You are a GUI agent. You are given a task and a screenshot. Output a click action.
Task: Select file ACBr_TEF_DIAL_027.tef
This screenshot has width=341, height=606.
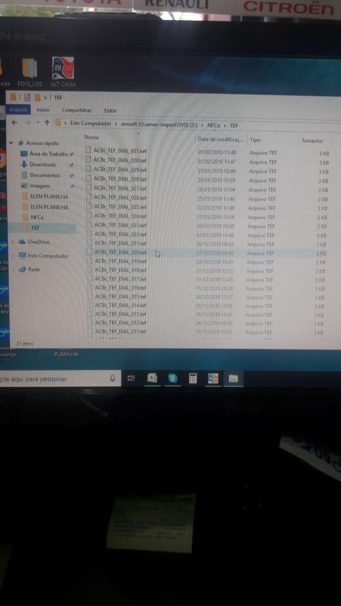tap(120, 188)
